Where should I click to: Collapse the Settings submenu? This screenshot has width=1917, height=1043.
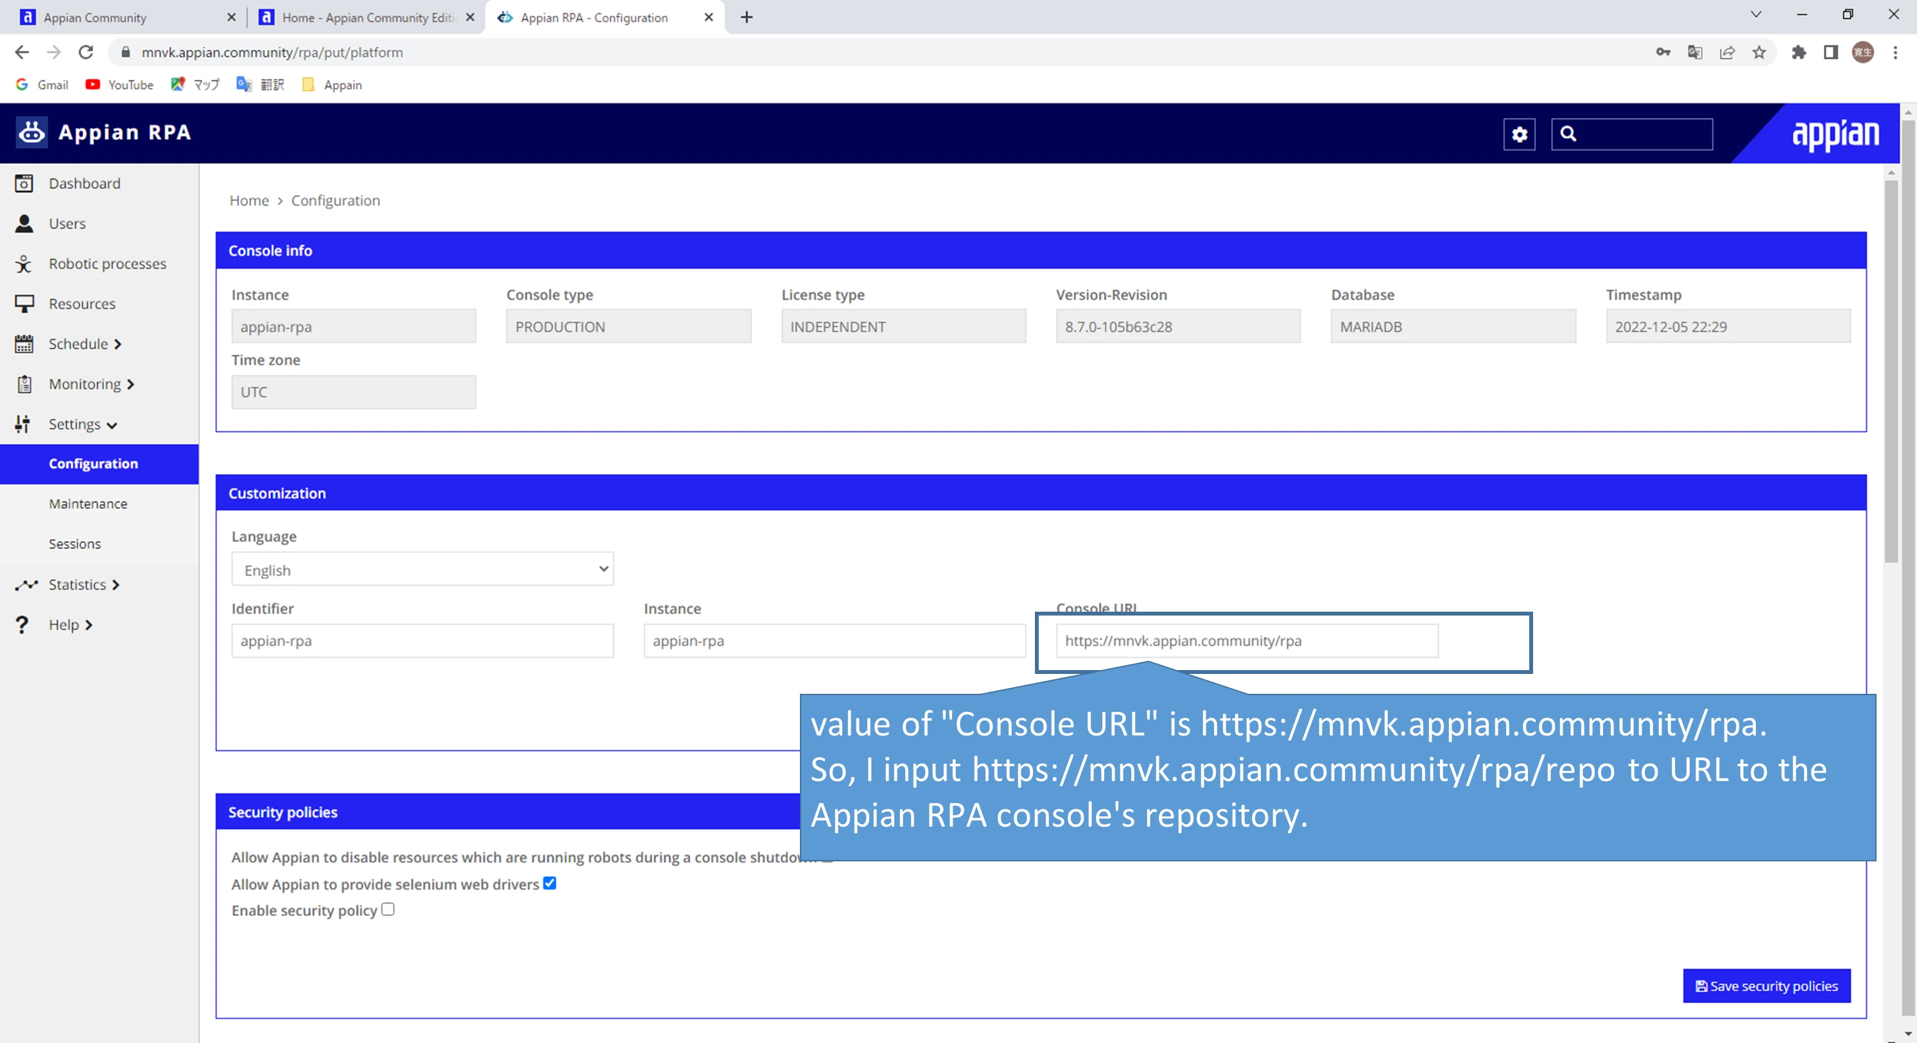112,426
